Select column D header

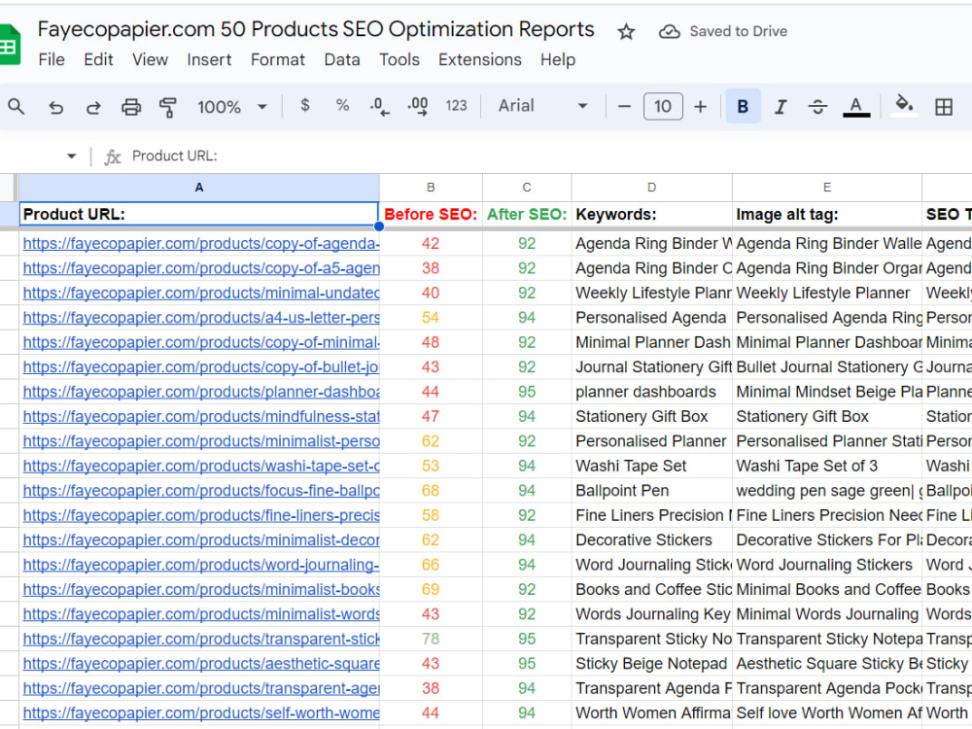[651, 188]
